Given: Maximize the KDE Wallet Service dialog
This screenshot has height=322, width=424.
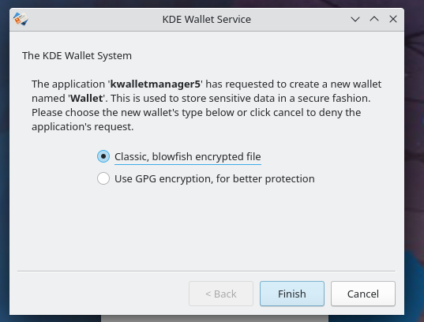Looking at the screenshot, I should click(374, 19).
